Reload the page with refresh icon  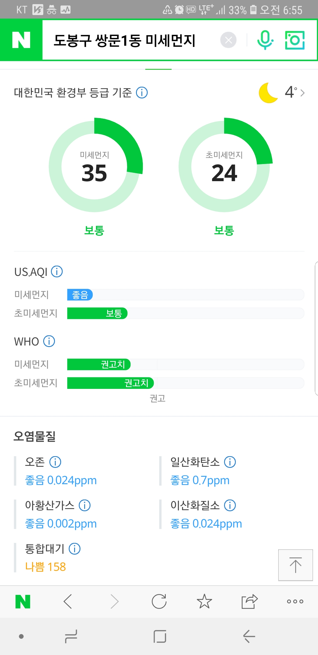tap(159, 601)
